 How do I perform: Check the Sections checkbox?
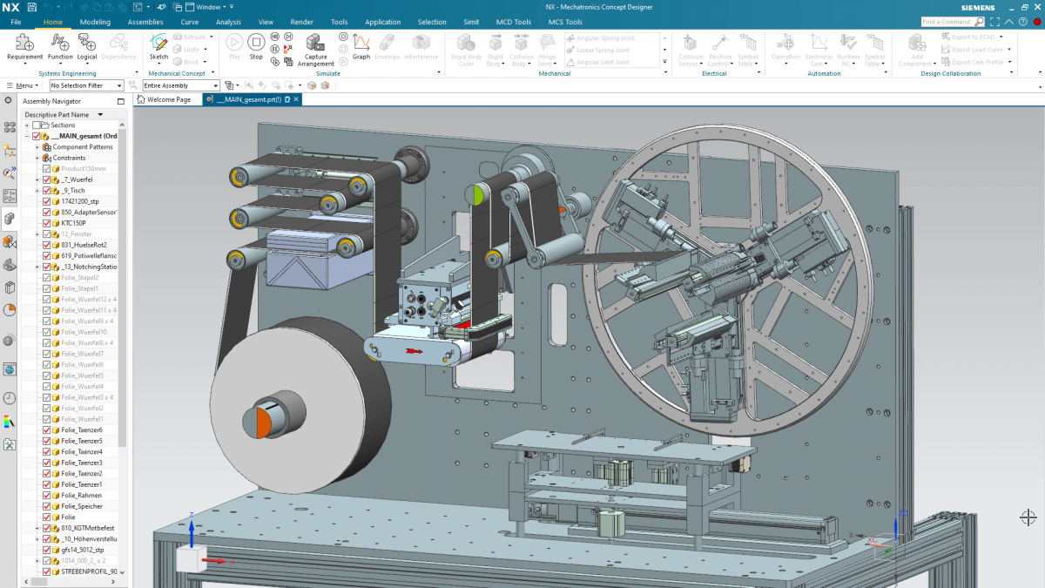[37, 125]
